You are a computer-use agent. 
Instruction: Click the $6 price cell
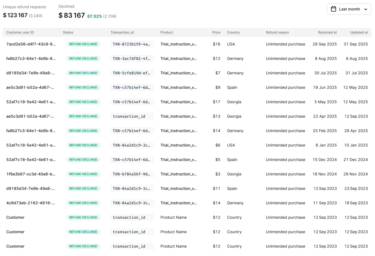click(218, 145)
